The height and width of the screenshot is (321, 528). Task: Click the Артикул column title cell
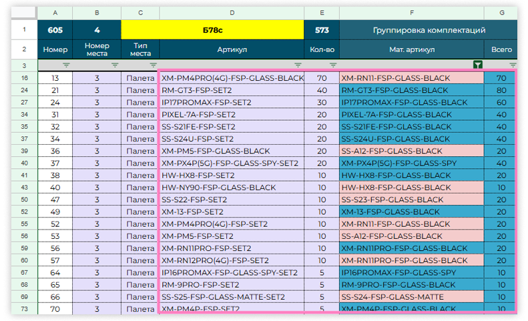(232, 49)
